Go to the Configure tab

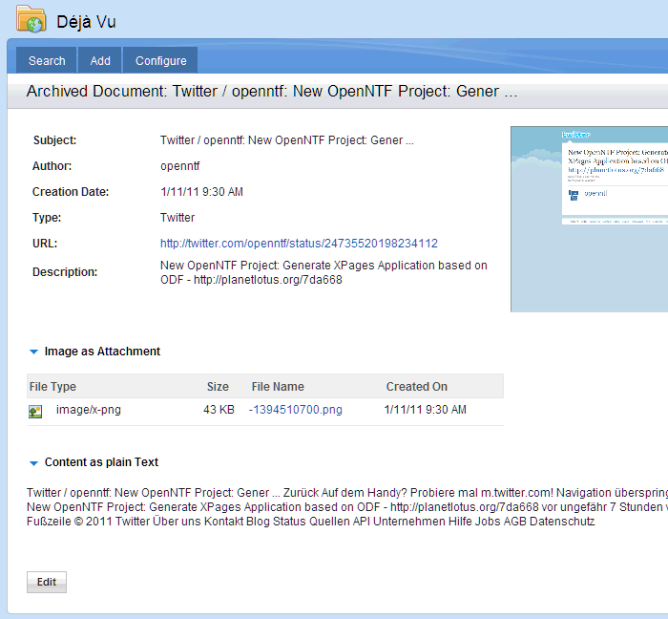coord(160,60)
